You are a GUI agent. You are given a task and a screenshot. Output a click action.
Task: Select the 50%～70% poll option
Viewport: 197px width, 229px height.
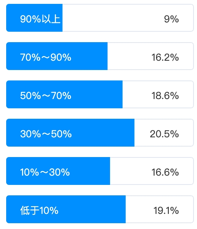[x=100, y=94]
